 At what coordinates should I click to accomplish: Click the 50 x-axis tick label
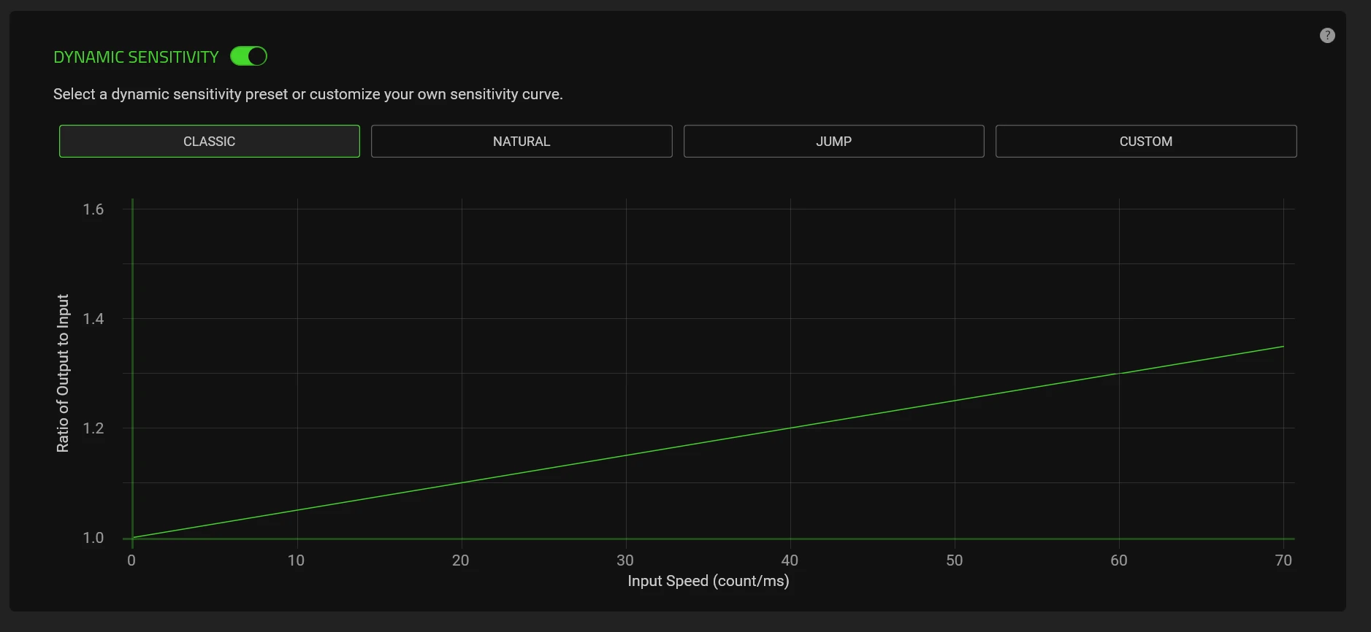955,560
